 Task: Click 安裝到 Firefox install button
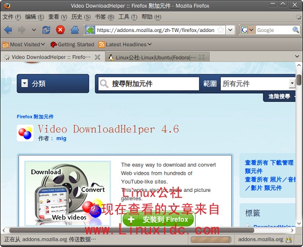point(158,219)
